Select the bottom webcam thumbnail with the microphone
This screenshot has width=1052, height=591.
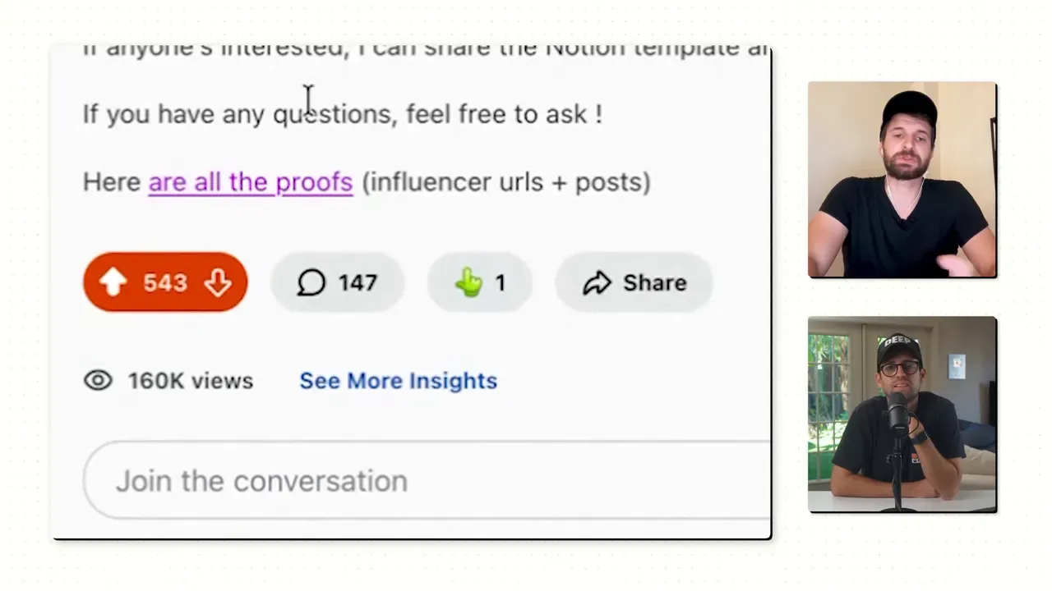pyautogui.click(x=902, y=414)
